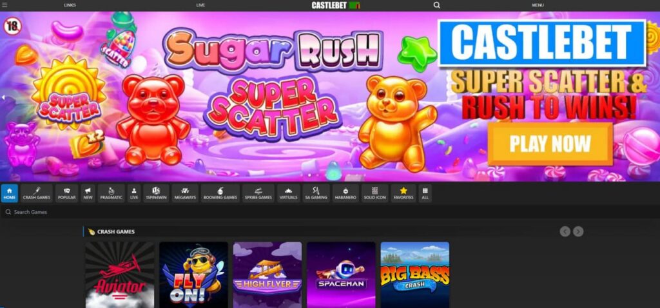The image size is (660, 308).
Task: Select the PRAGMATIC category tab
Action: [x=111, y=193]
